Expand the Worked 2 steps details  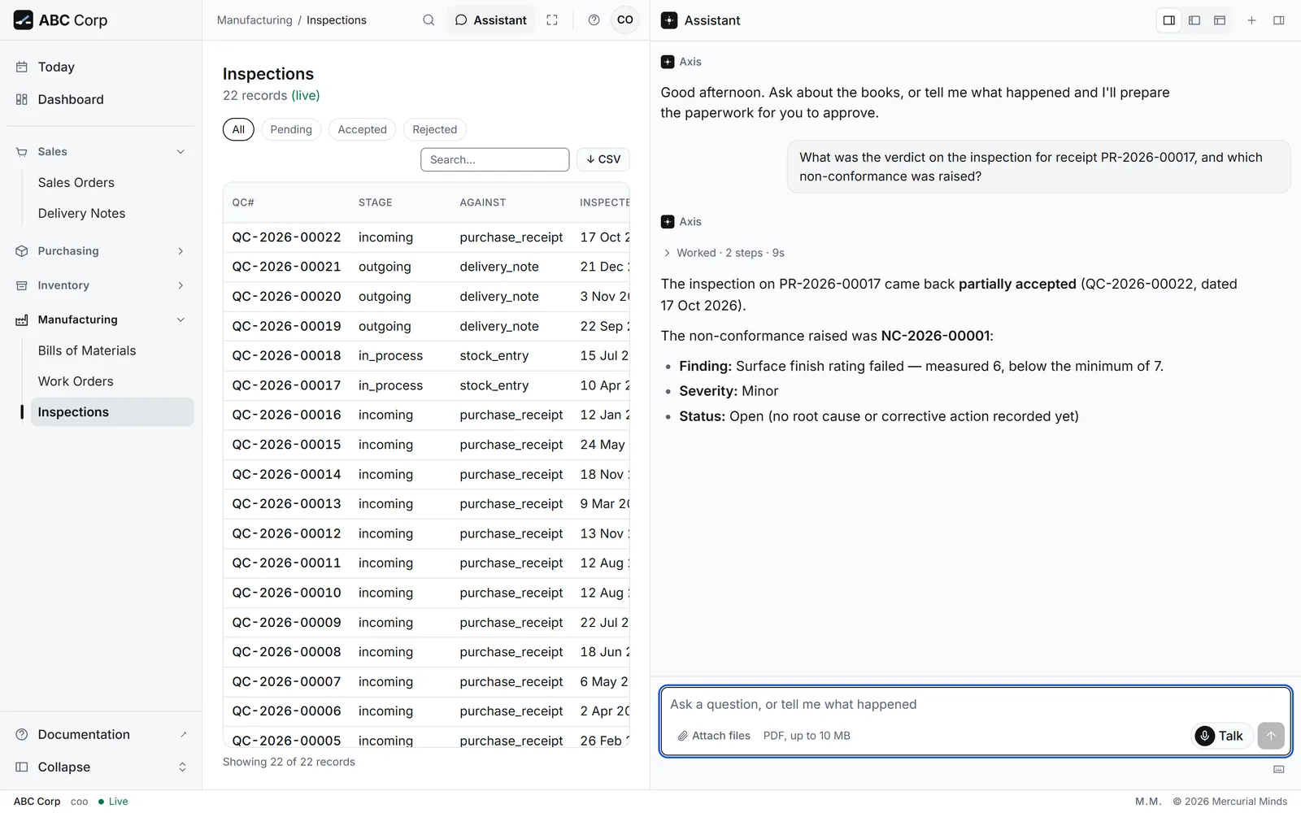pyautogui.click(x=724, y=253)
